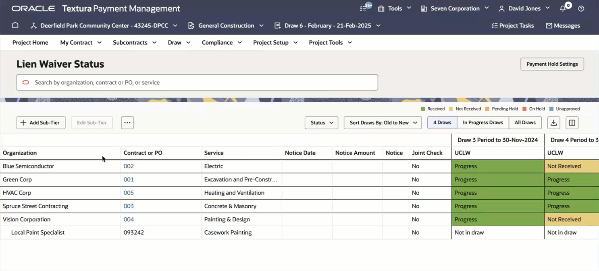The height and width of the screenshot is (271, 599).
Task: Click Draw 4 Not Received cell for Vision Corporation
Action: pos(572,219)
